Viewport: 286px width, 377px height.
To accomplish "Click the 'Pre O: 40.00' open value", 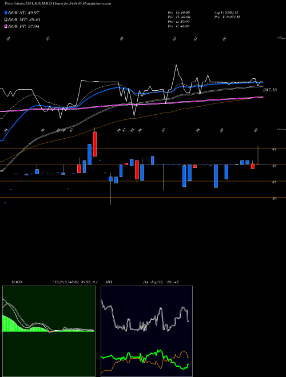I will pos(179,13).
